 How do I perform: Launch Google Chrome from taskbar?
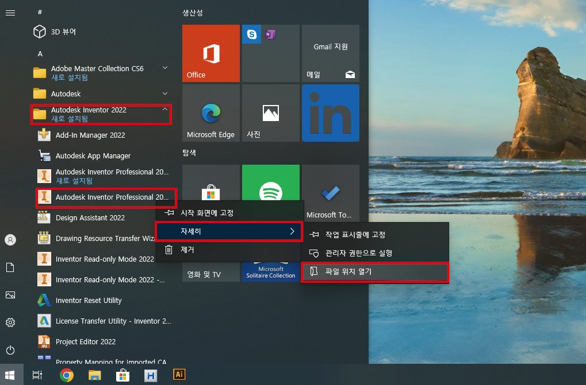(x=67, y=375)
